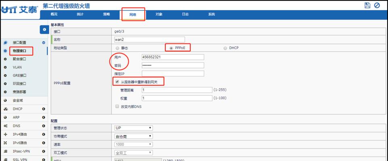Image resolution: width=388 pixels, height=161 pixels.
Task: Click the 安全域 globe icon
Action: click(x=6, y=101)
